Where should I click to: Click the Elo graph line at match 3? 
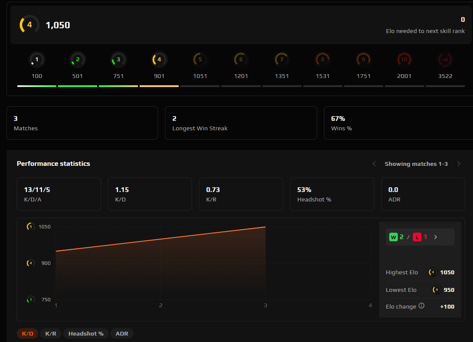tap(265, 227)
